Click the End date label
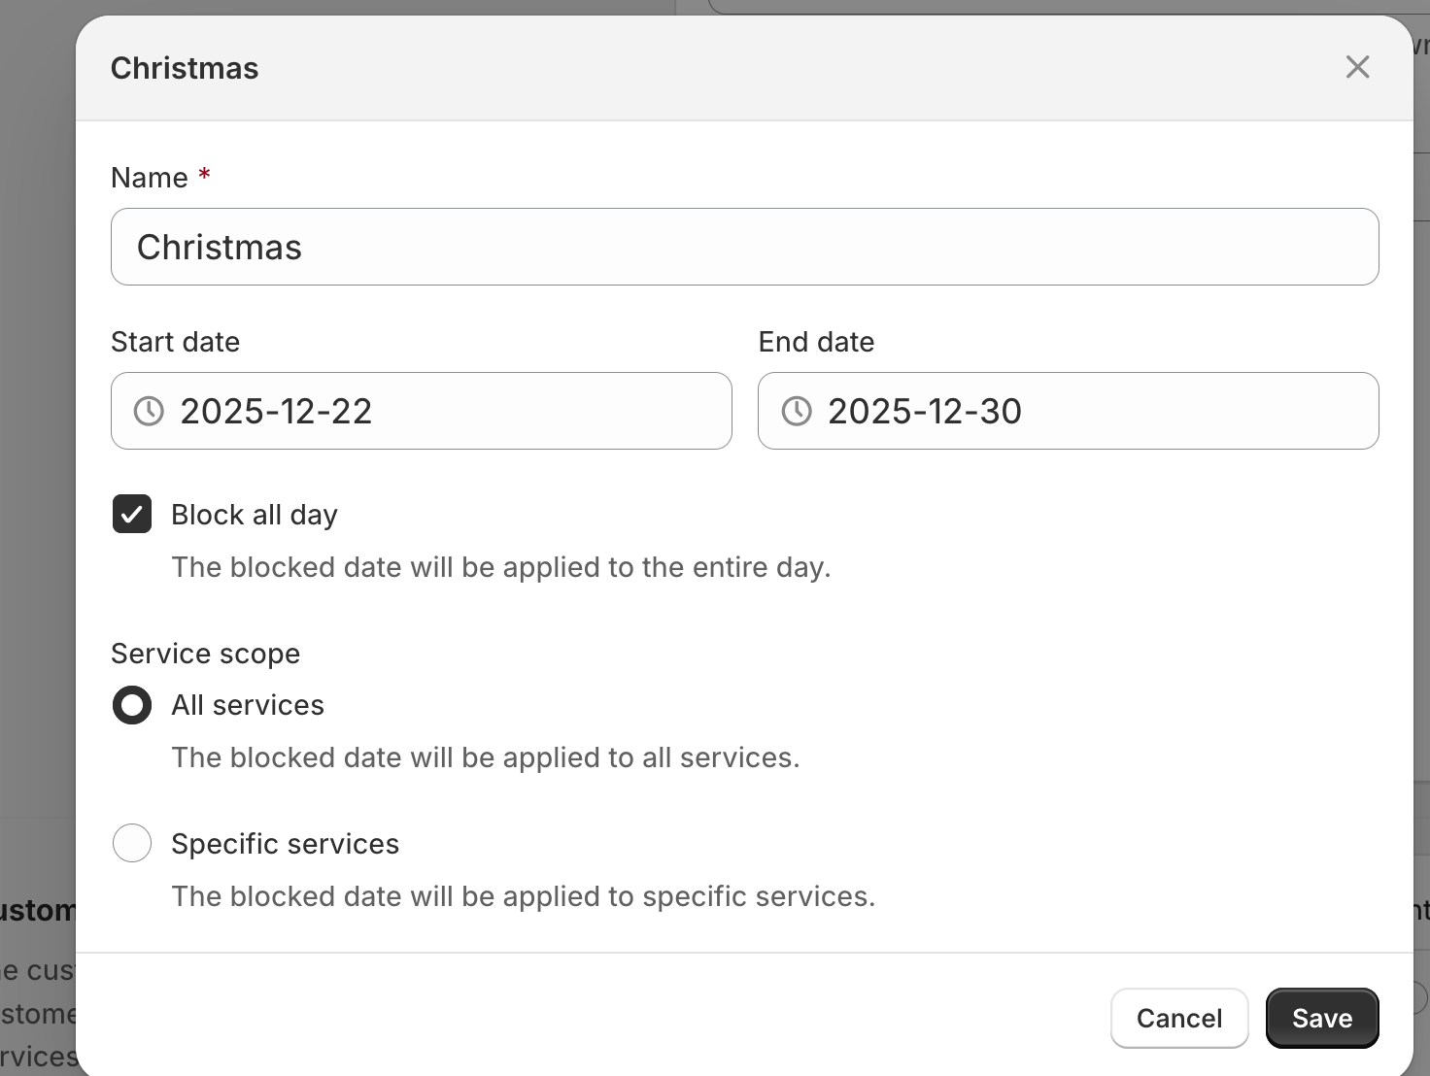The width and height of the screenshot is (1430, 1076). coord(816,342)
